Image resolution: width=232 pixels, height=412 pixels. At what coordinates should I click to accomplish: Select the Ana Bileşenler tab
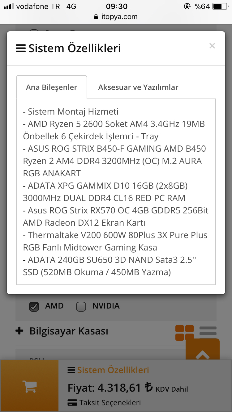(52, 87)
